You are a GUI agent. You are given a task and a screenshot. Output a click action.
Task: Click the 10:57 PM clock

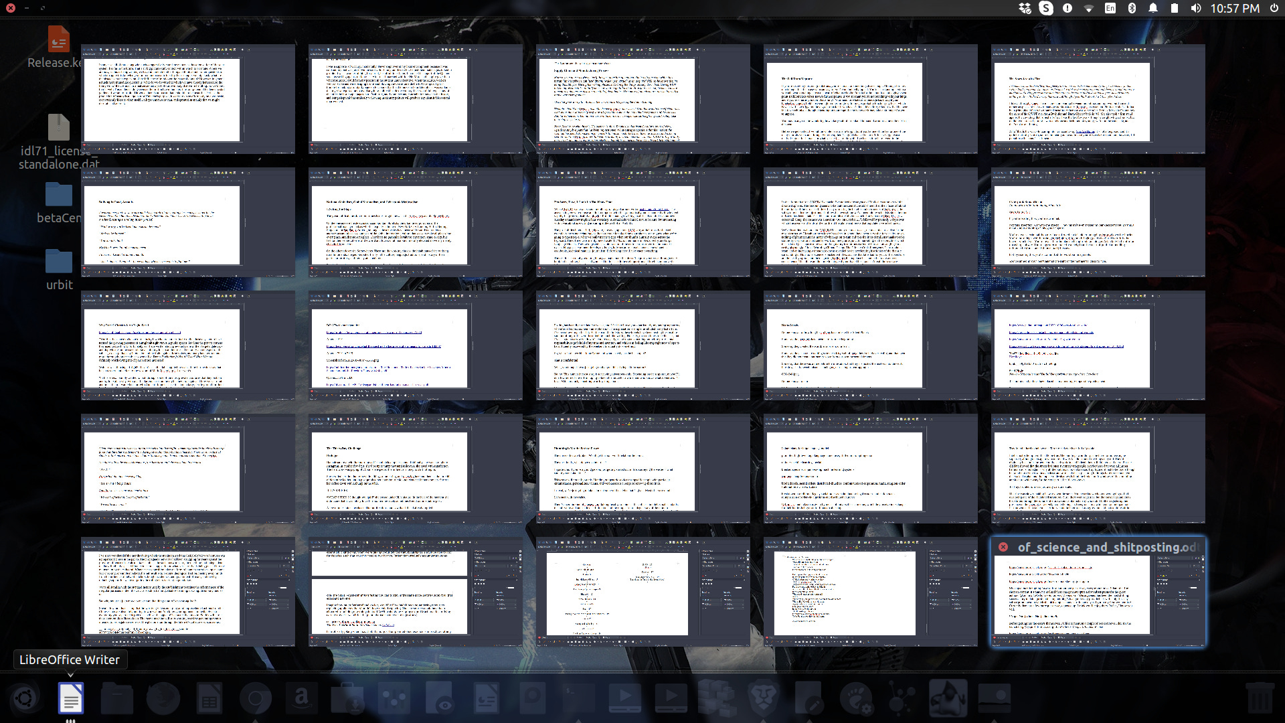1235,8
